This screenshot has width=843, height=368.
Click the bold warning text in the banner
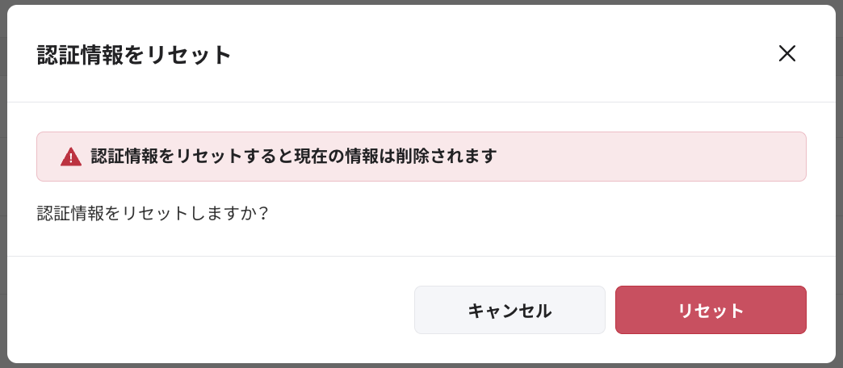point(293,157)
